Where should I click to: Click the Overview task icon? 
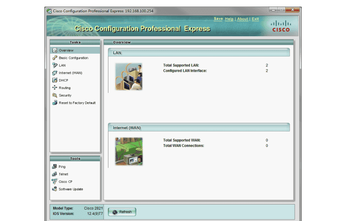(55, 50)
